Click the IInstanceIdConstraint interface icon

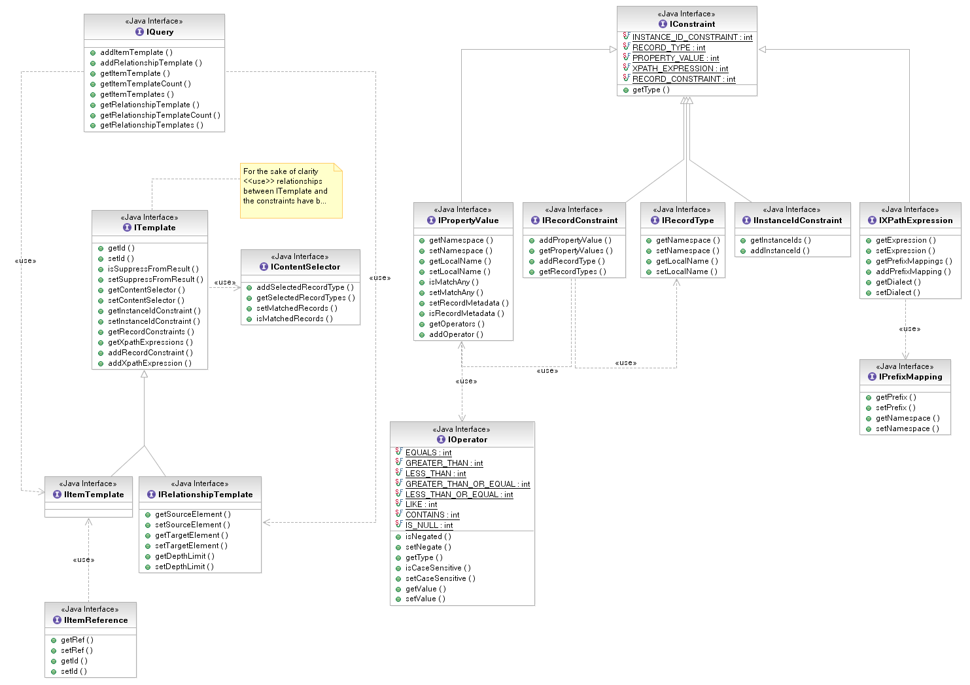click(746, 220)
